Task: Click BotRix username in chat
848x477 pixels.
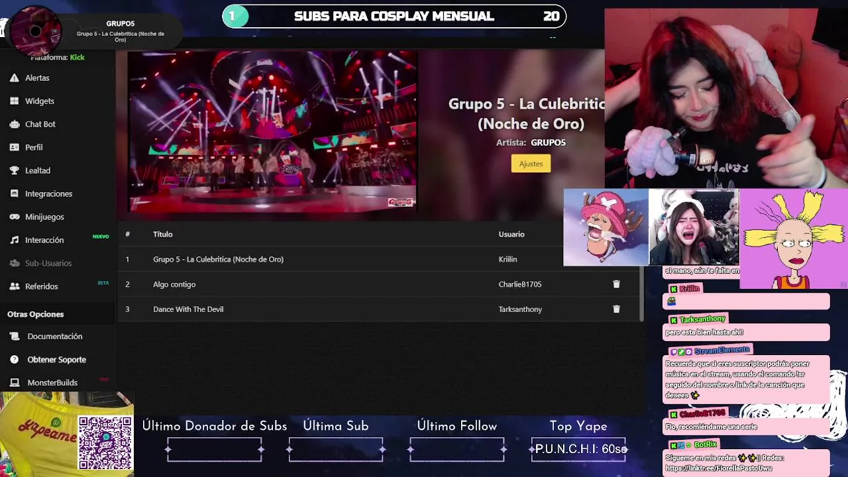Action: pos(706,445)
